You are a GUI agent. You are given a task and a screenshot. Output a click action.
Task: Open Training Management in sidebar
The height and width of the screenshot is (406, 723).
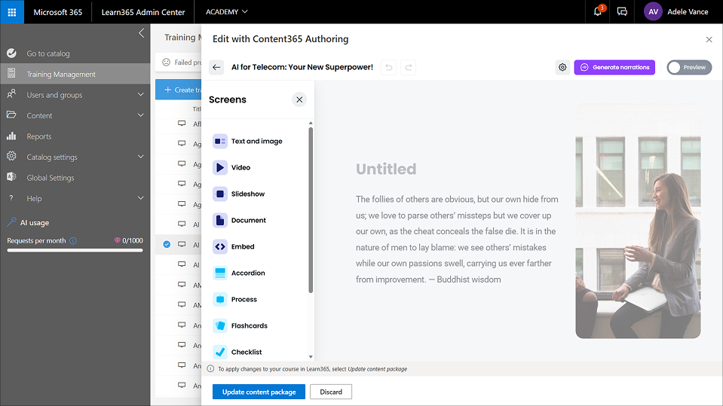(61, 75)
